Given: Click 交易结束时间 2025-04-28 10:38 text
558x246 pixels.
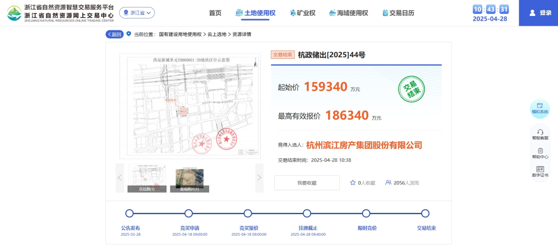Looking at the screenshot, I should click(x=314, y=160).
